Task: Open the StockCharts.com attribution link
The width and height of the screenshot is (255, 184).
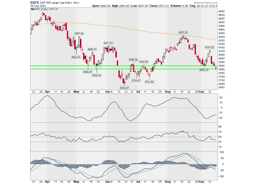Action: [206, 3]
